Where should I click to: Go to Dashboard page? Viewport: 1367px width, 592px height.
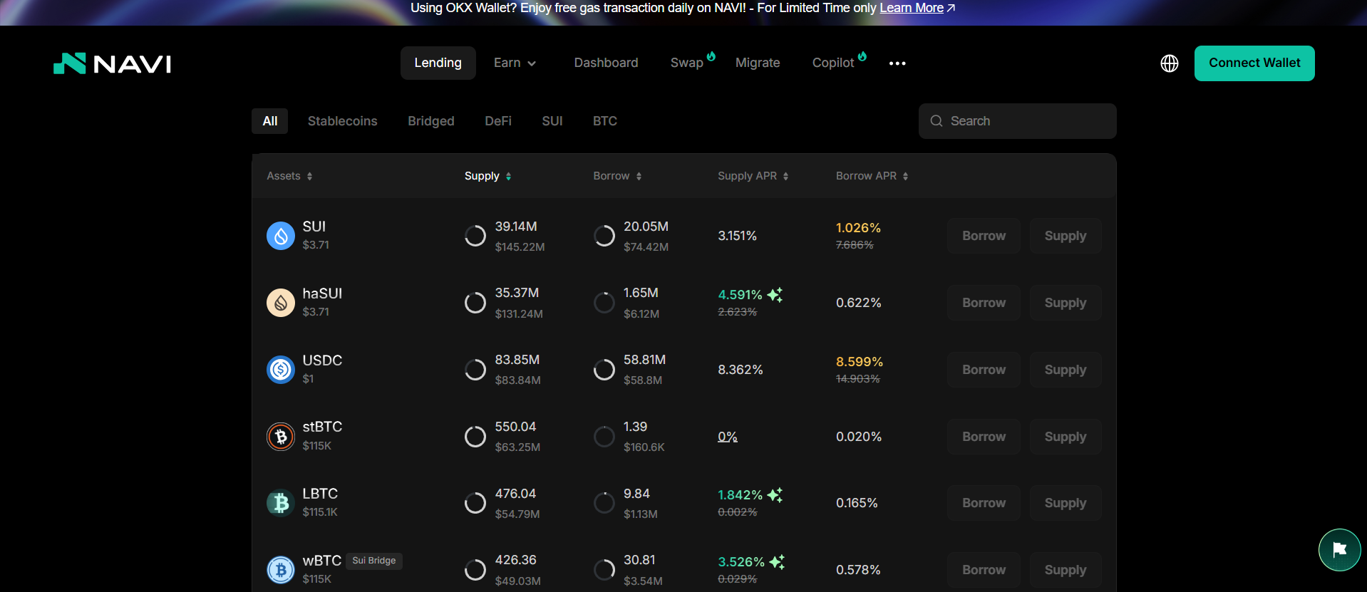tap(606, 63)
